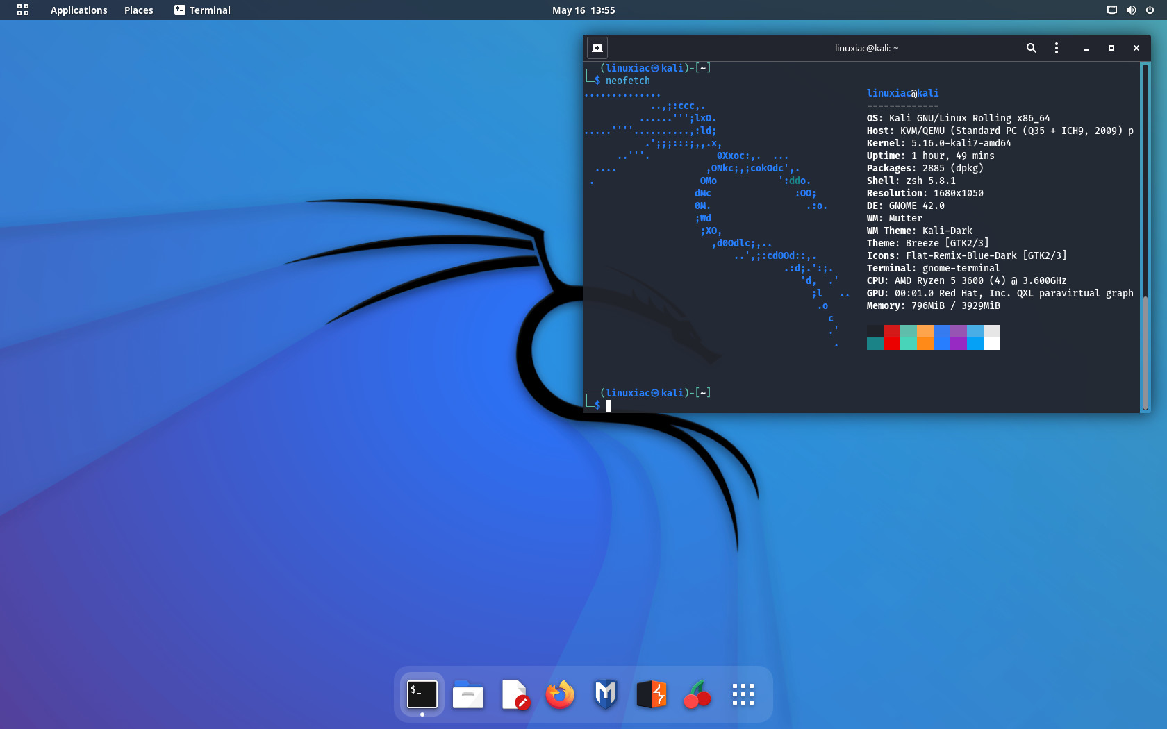
Task: Click linuxiac@kali header in neofetch output
Action: tap(903, 93)
